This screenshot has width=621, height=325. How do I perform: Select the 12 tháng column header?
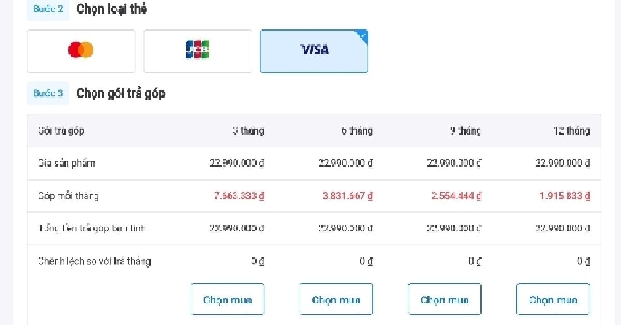[x=571, y=131]
